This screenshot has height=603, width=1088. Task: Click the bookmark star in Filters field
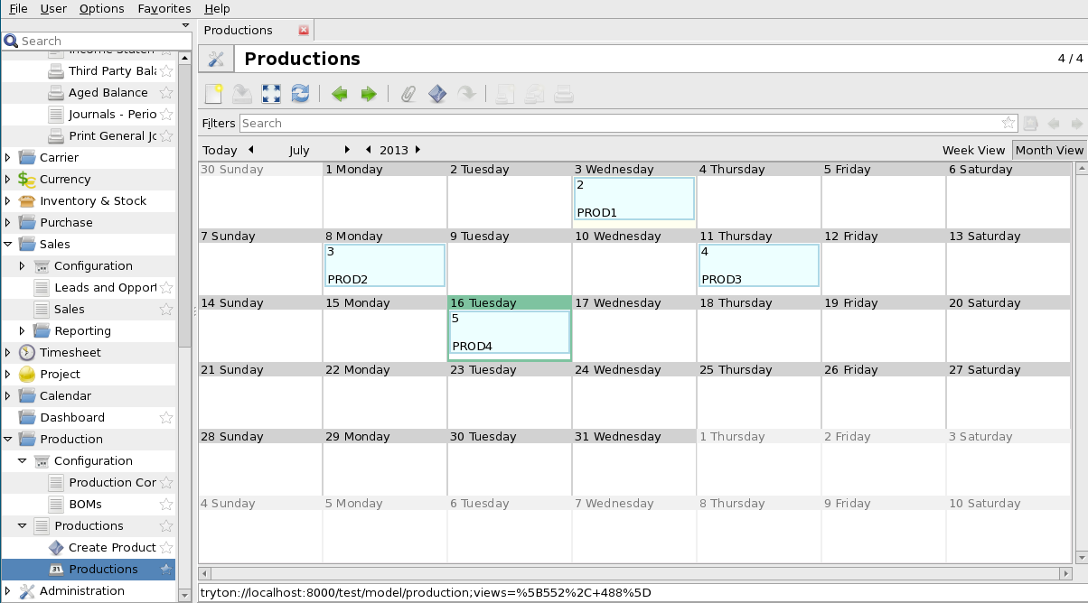pyautogui.click(x=1008, y=123)
